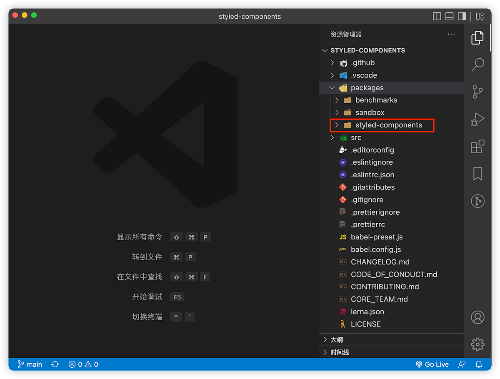
Task: Expand the 时间线 timeline section
Action: point(392,352)
